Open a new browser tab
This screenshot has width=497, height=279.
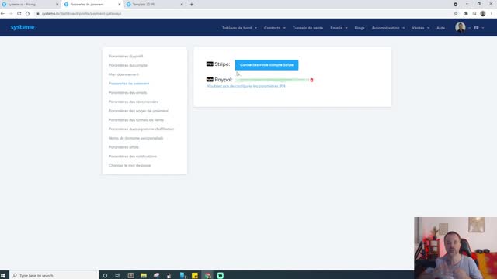(x=192, y=5)
